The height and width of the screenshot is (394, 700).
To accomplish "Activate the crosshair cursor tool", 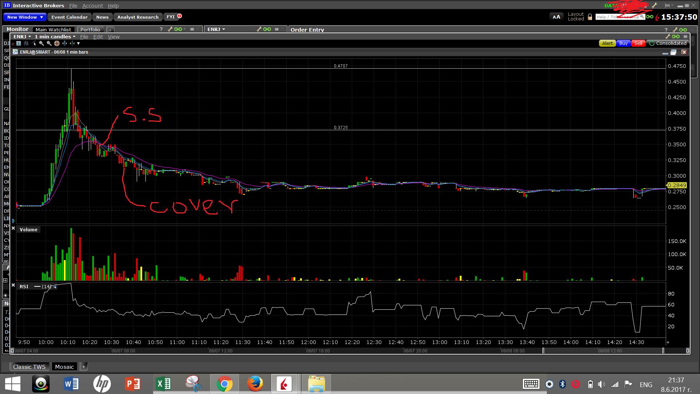I will coord(57,43).
